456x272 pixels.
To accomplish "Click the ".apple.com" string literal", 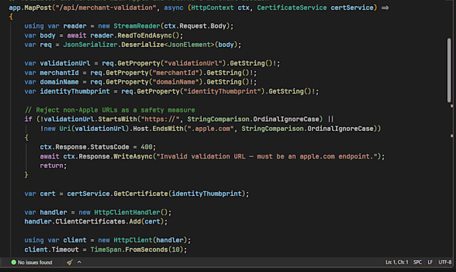I will (211, 128).
